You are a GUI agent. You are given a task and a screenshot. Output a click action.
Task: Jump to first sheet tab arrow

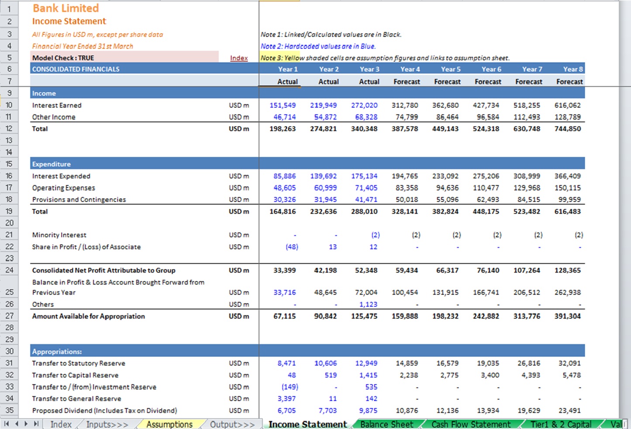pos(6,424)
